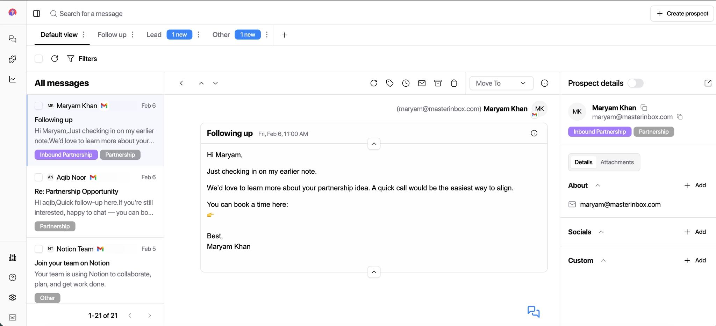Open the Move To dropdown

(501, 83)
